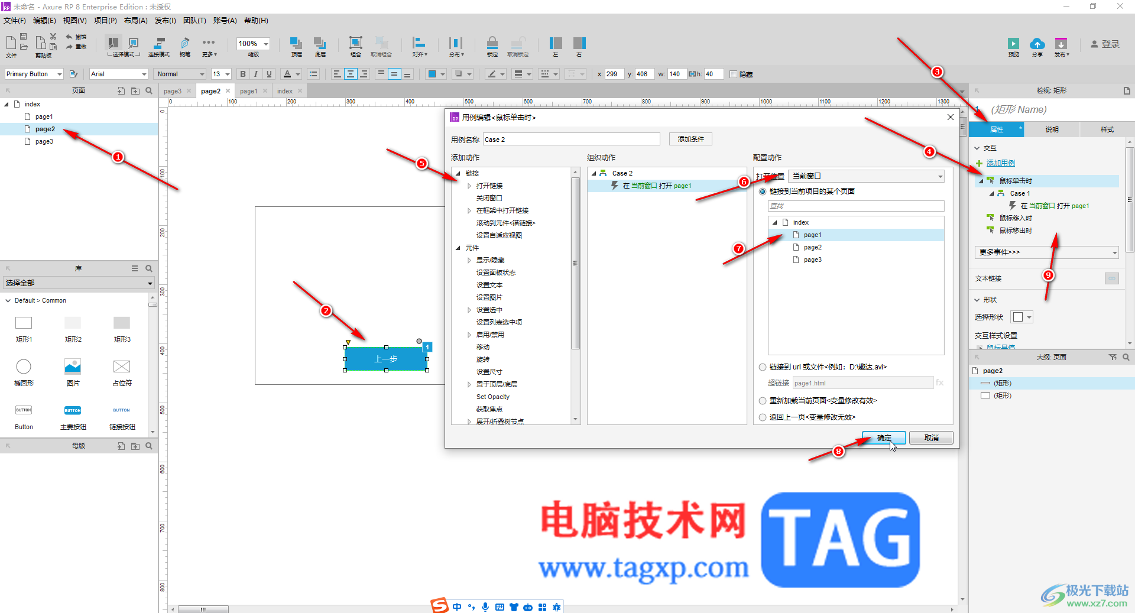This screenshot has width=1135, height=613.
Task: Click the text color swatch
Action: click(287, 74)
